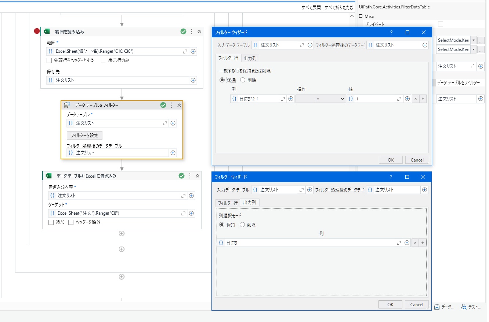
Task: Open expression editor icon in ターゲット field
Action: (184, 213)
